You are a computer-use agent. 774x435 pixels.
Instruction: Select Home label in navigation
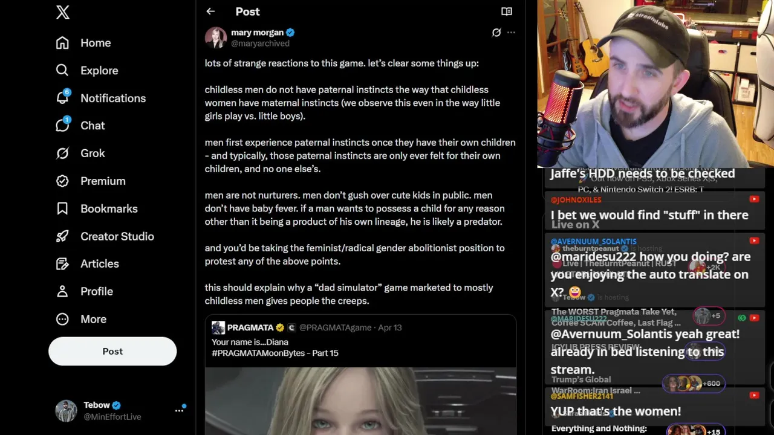coord(96,43)
